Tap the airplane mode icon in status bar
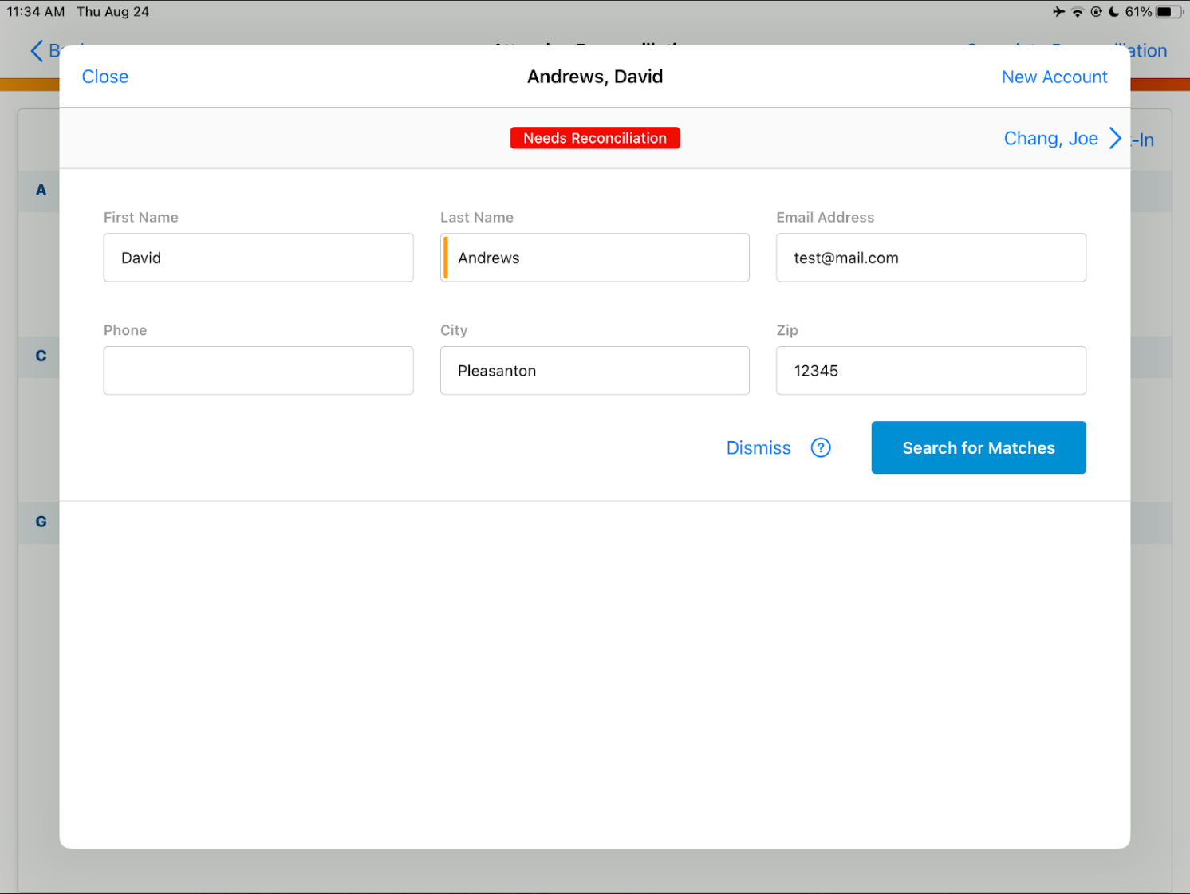This screenshot has width=1190, height=894. [x=1058, y=12]
